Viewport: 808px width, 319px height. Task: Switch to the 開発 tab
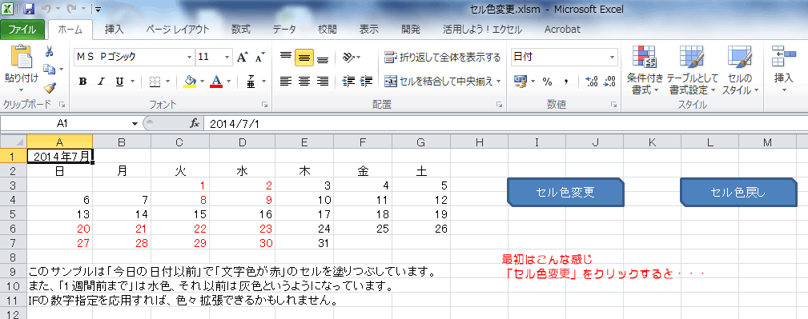coord(411,30)
